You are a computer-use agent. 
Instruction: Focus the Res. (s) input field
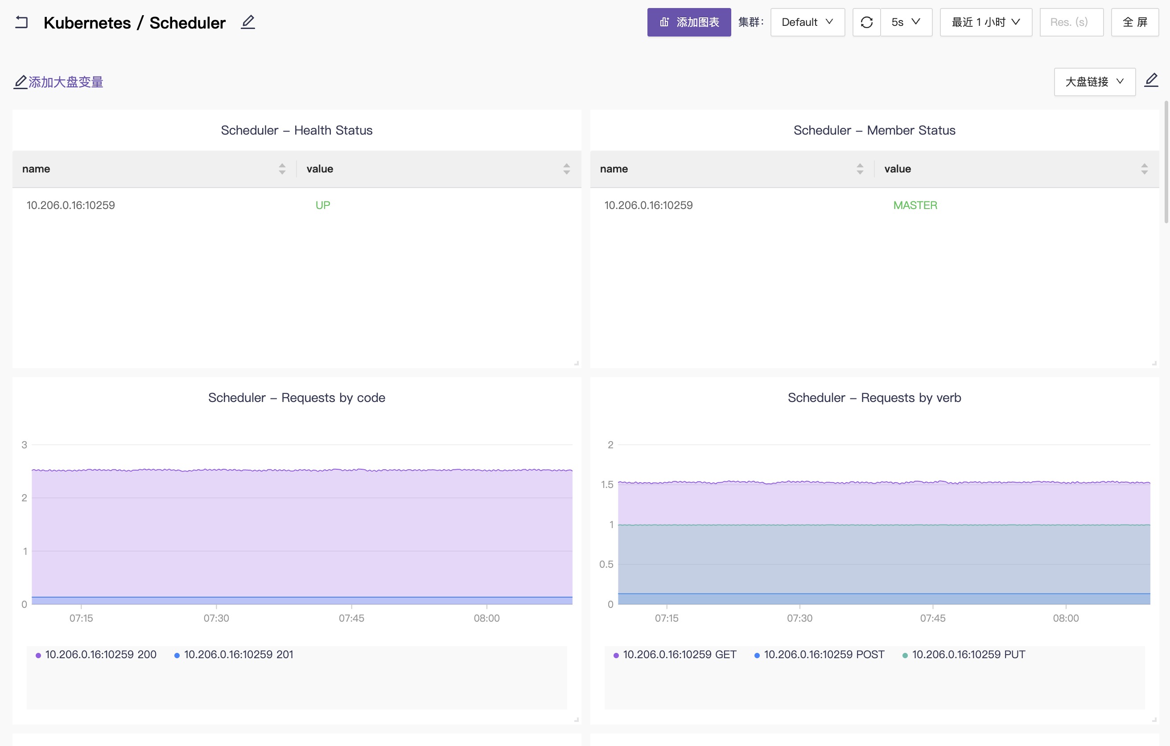(1071, 22)
